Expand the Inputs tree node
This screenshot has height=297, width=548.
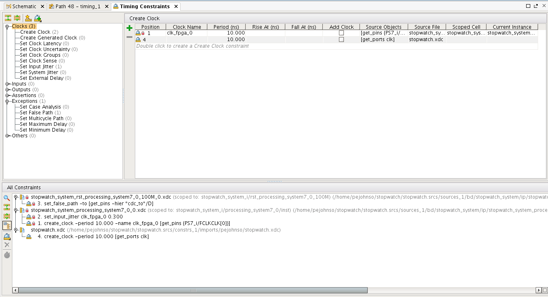pos(7,84)
